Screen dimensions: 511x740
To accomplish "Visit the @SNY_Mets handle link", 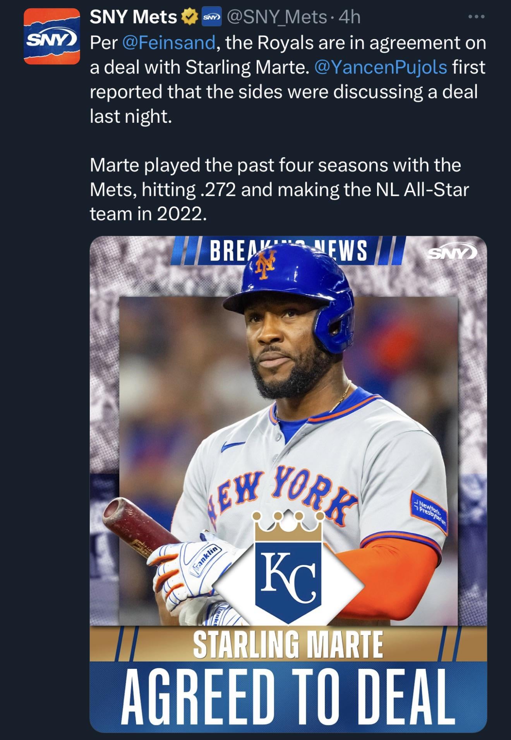I will [276, 17].
